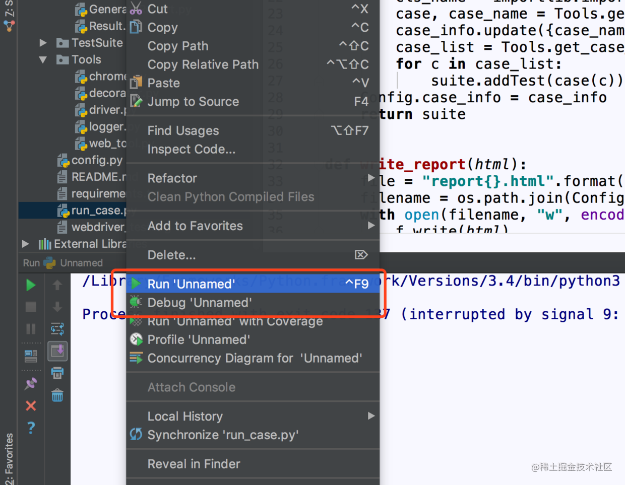Click the green Rerun button in Run panel
Image resolution: width=625 pixels, height=485 pixels.
31,285
